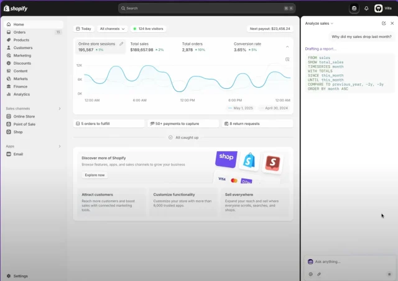Expand the Apps section

coord(60,146)
